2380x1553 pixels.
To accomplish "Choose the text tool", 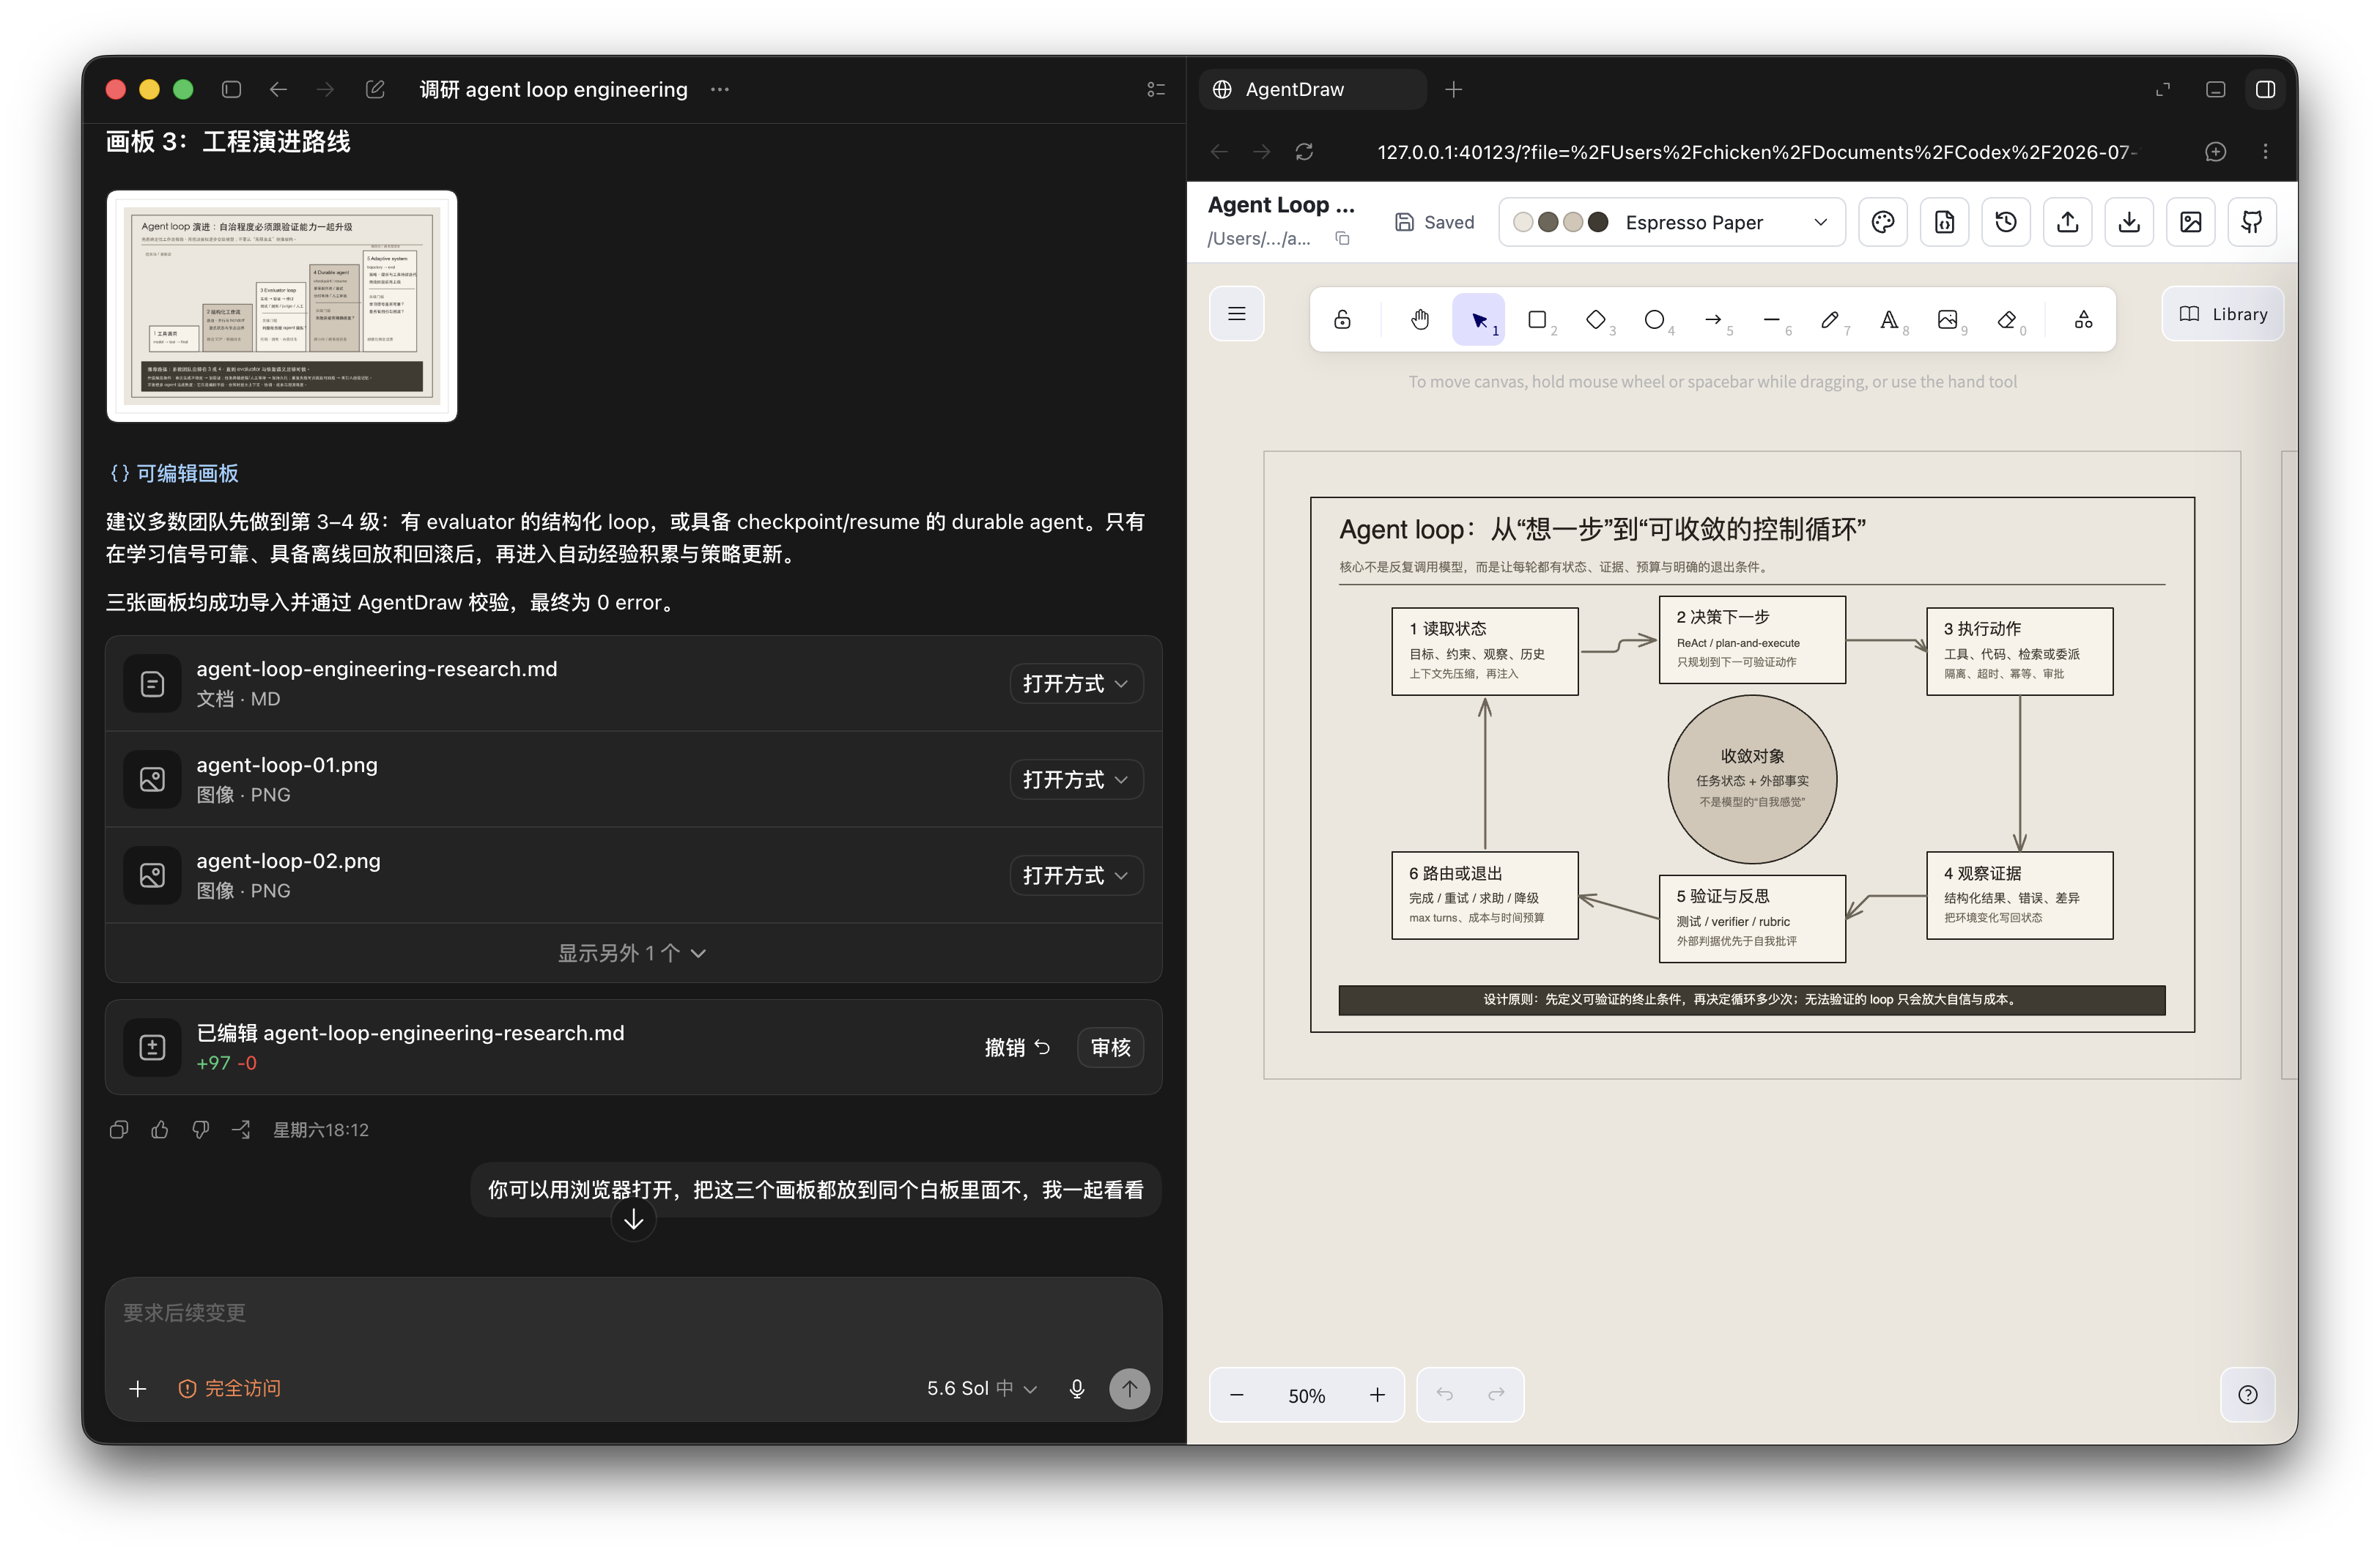I will coord(1889,319).
